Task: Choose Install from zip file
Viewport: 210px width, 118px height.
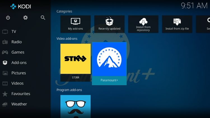Action: tap(177, 24)
